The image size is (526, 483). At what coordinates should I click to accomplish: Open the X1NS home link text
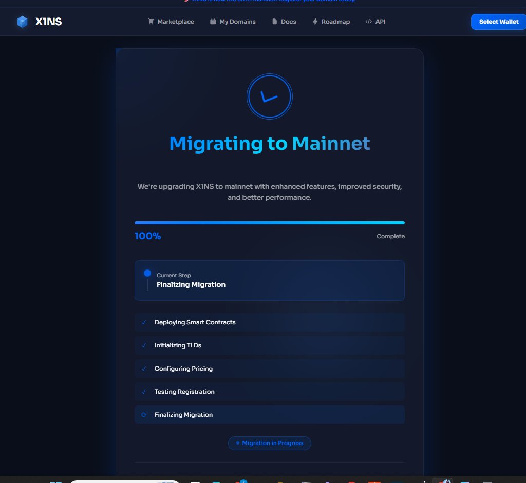(x=49, y=22)
